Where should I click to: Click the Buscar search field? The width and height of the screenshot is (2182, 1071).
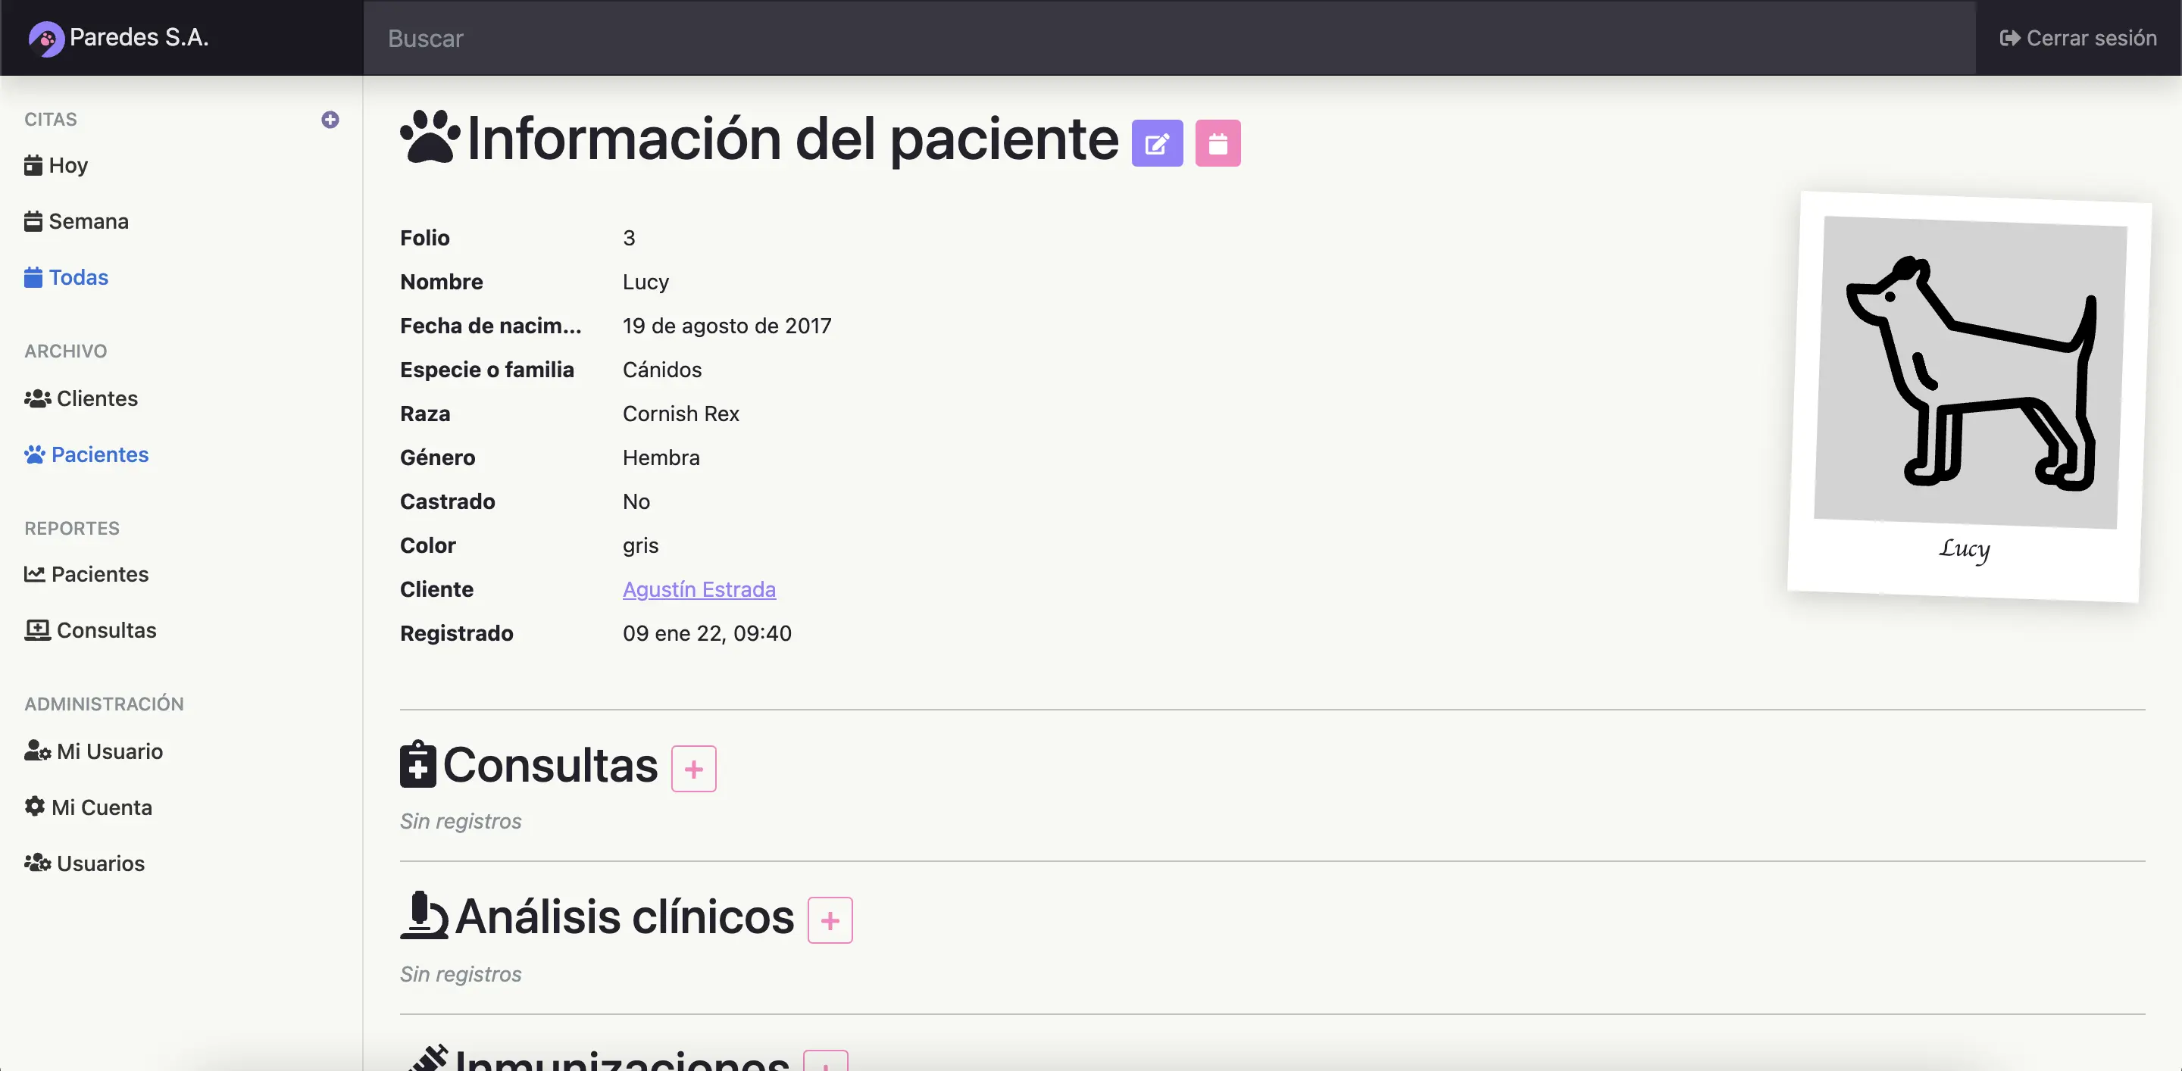pos(1169,38)
